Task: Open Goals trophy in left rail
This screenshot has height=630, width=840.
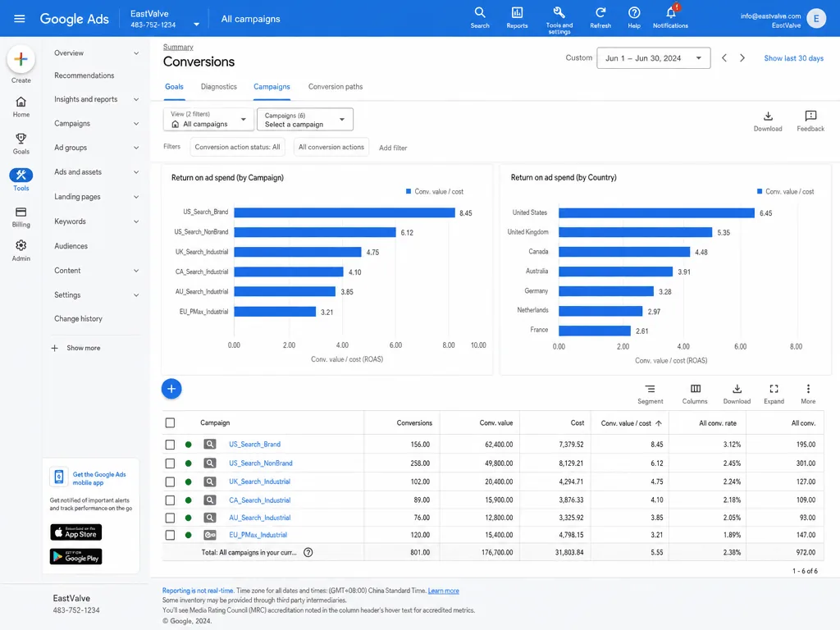Action: 21,144
